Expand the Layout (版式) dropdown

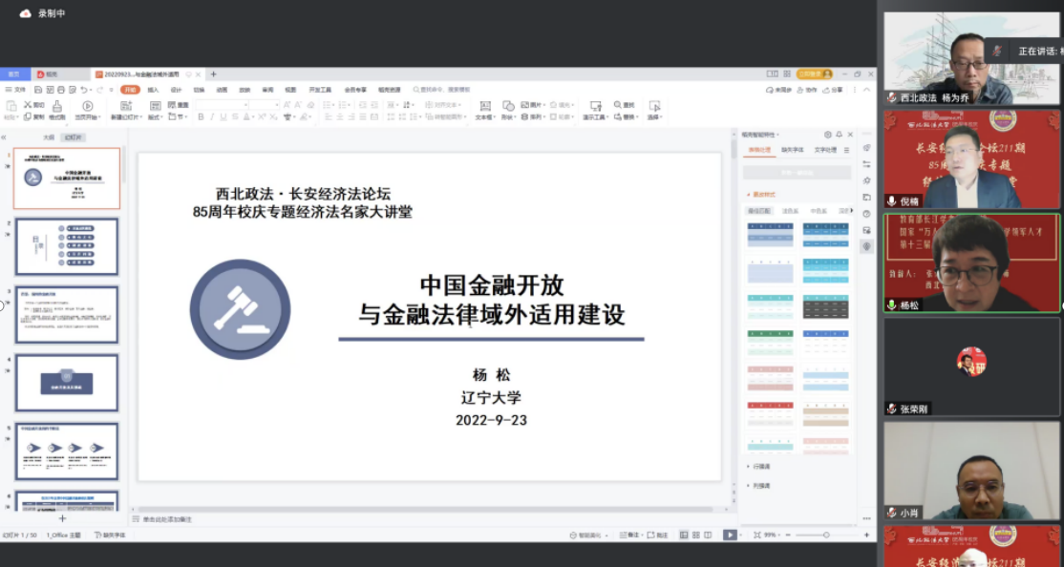pyautogui.click(x=155, y=117)
